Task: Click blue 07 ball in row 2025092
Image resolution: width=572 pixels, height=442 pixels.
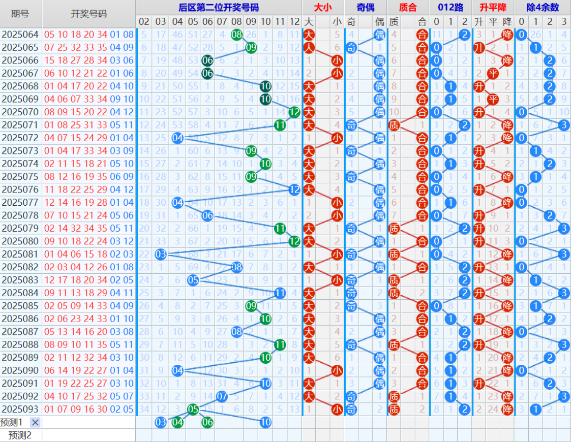Action: coord(222,396)
